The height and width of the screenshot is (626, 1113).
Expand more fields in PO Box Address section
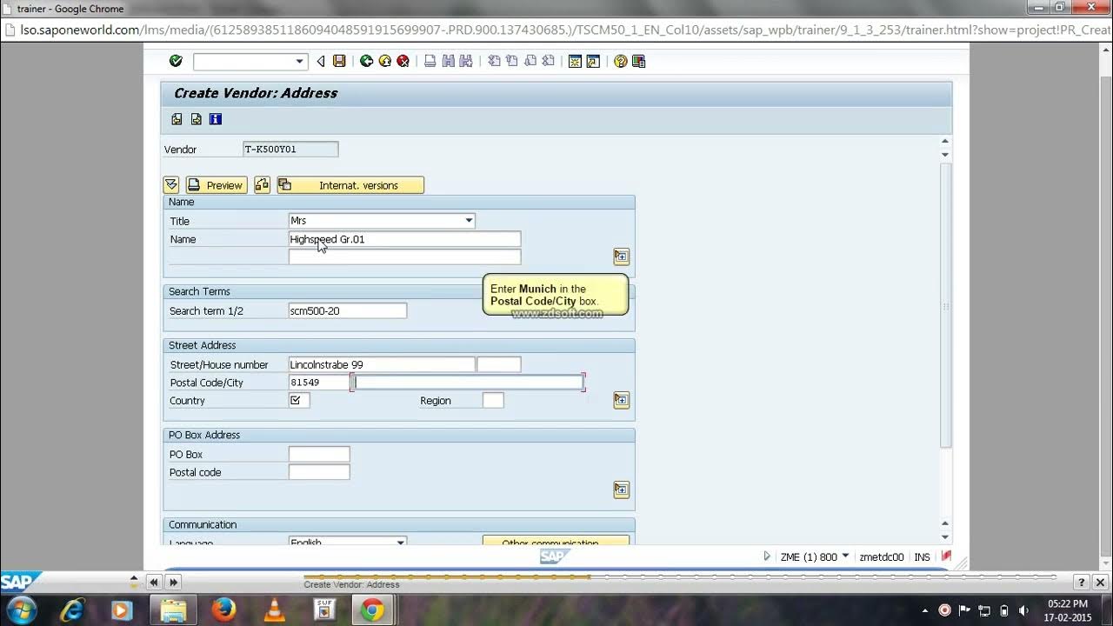pyautogui.click(x=621, y=489)
